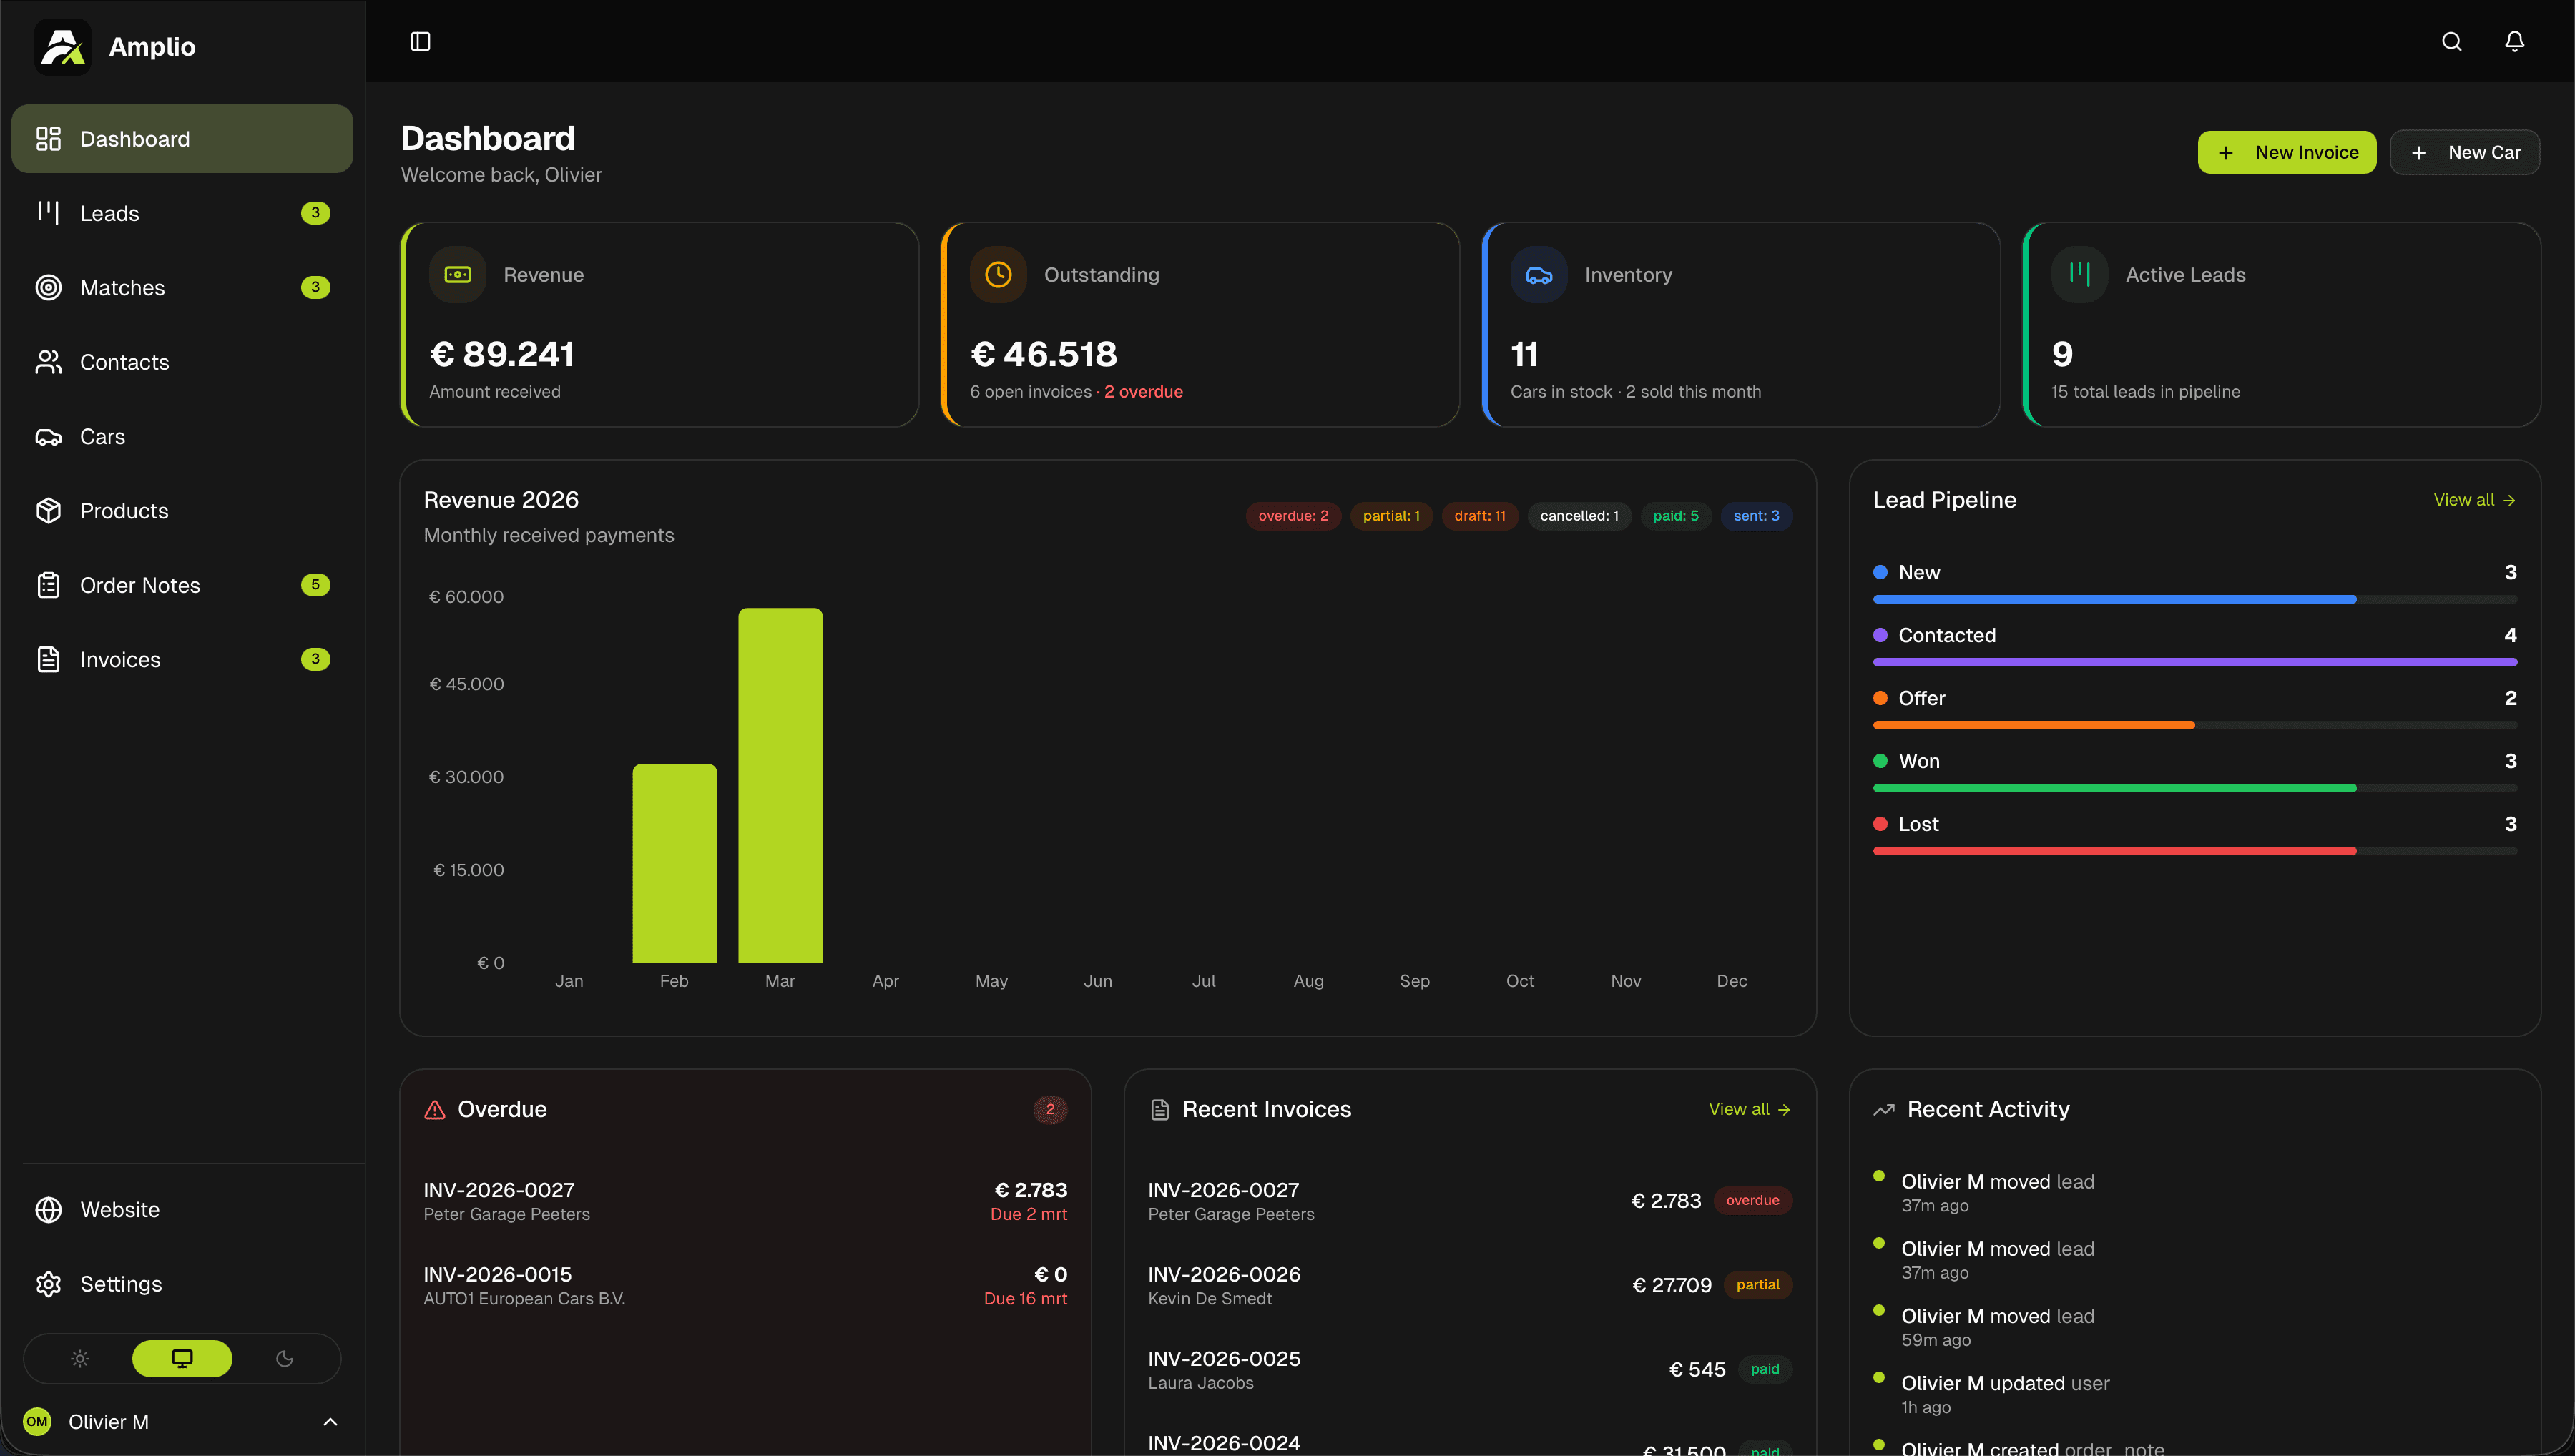Viewport: 2575px width, 1456px height.
Task: Navigate to the Cars section
Action: 102,436
